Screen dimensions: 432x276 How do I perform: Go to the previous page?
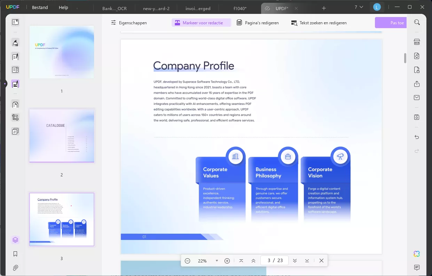click(x=253, y=261)
